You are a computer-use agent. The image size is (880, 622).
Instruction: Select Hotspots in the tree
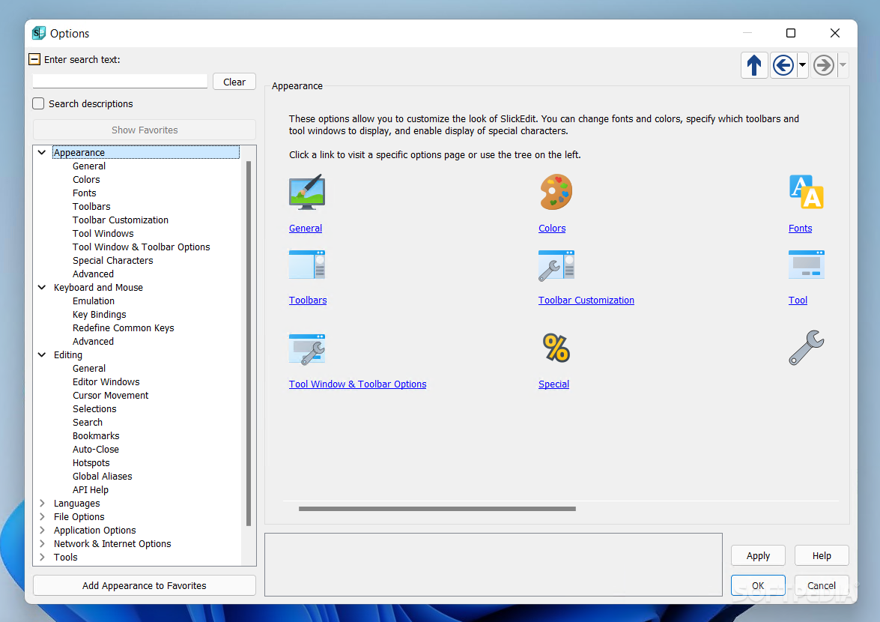(x=91, y=462)
